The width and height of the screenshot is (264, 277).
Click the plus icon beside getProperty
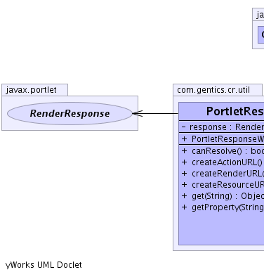tap(184, 207)
